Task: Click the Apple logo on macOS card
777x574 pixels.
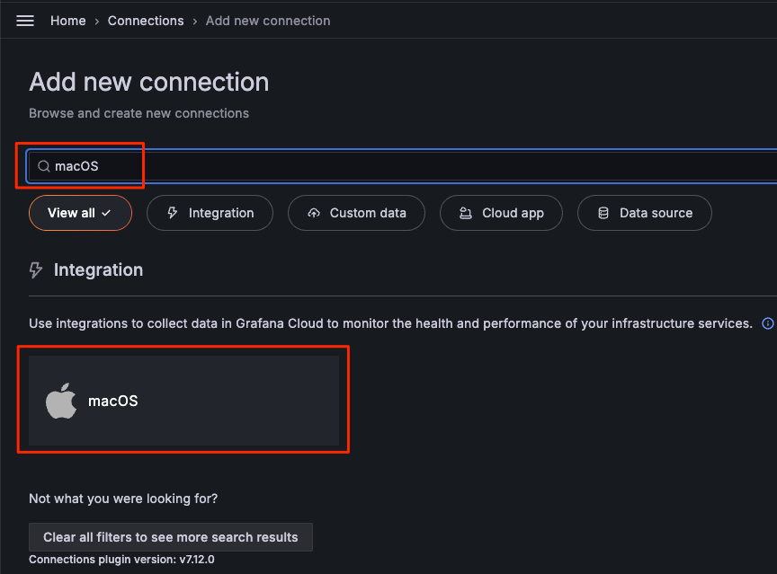Action: (61, 401)
